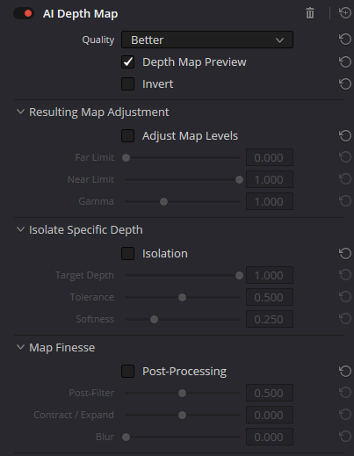354x456 pixels.
Task: Enable the Post-Processing checkbox
Action: pyautogui.click(x=128, y=372)
